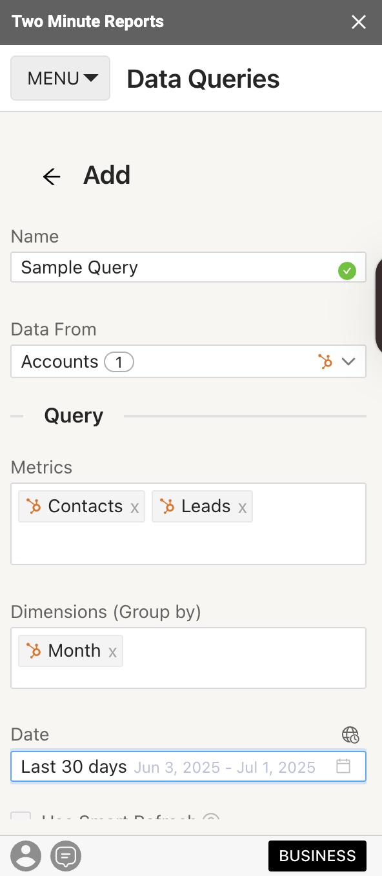Open the Last 30 days date range selector
382x876 pixels.
click(x=188, y=766)
